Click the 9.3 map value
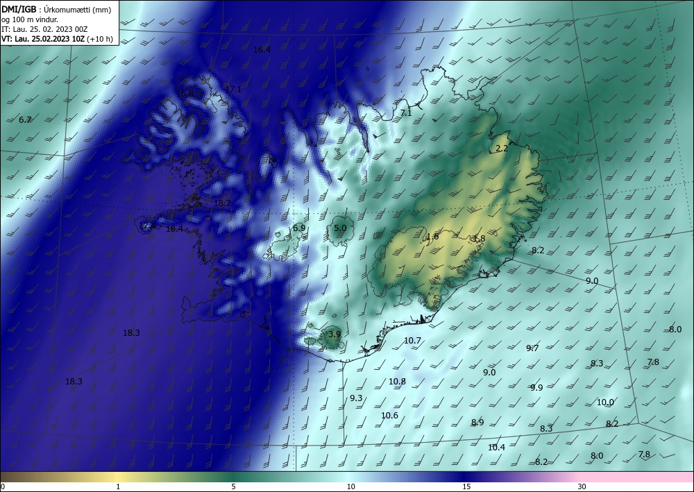 [x=356, y=398]
